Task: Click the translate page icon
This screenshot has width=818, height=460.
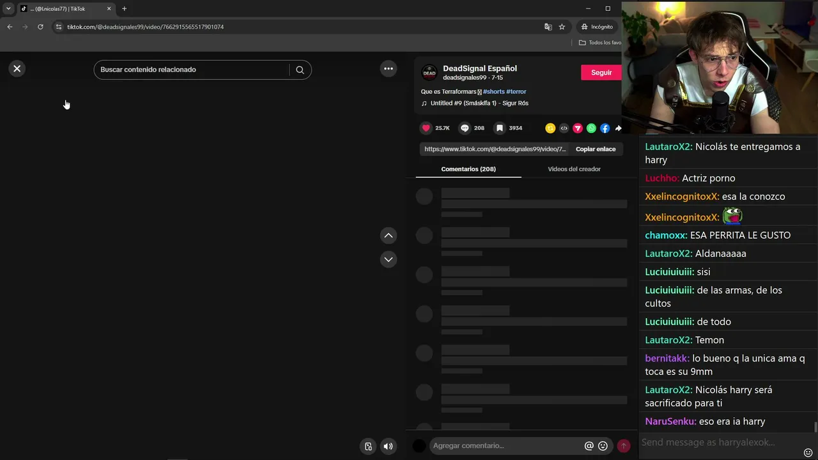Action: point(548,27)
